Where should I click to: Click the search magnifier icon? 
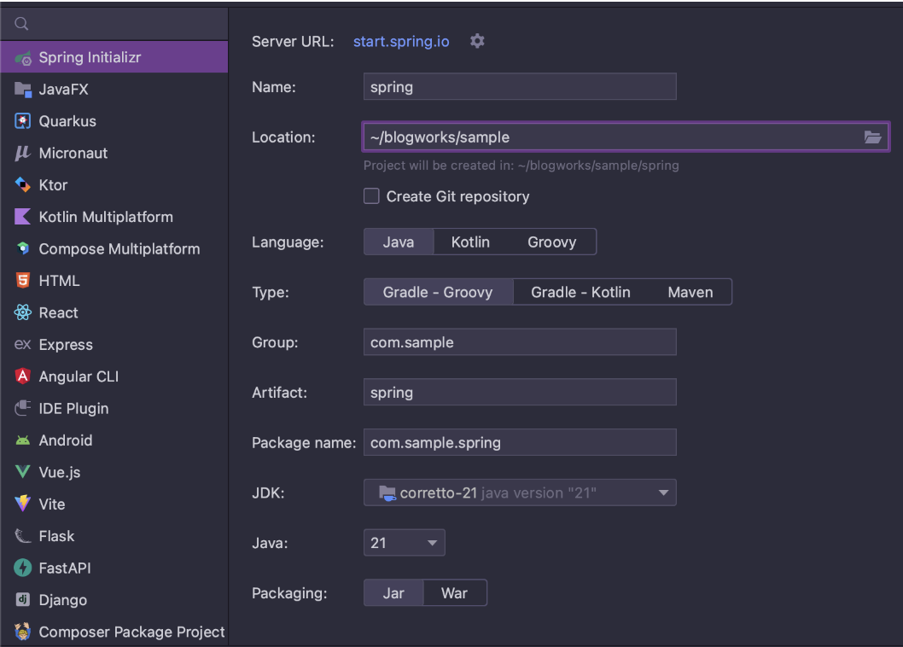pyautogui.click(x=21, y=24)
